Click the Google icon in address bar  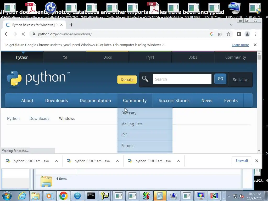(211, 34)
